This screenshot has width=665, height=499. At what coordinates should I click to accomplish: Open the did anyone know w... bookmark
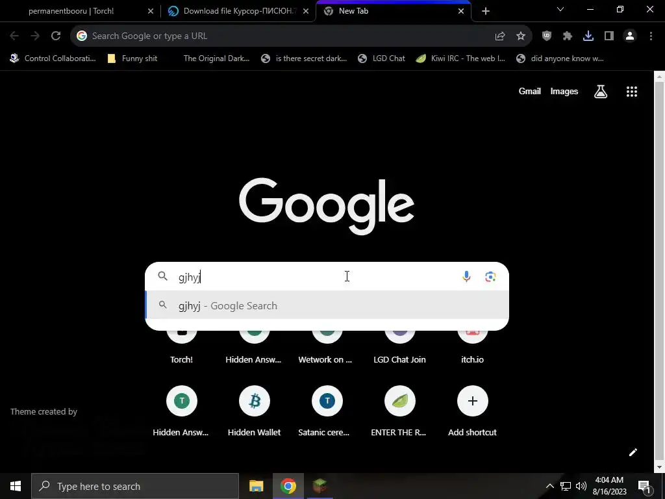560,58
